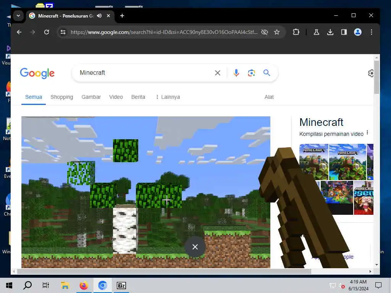Go back to the previous page

pos(19,32)
